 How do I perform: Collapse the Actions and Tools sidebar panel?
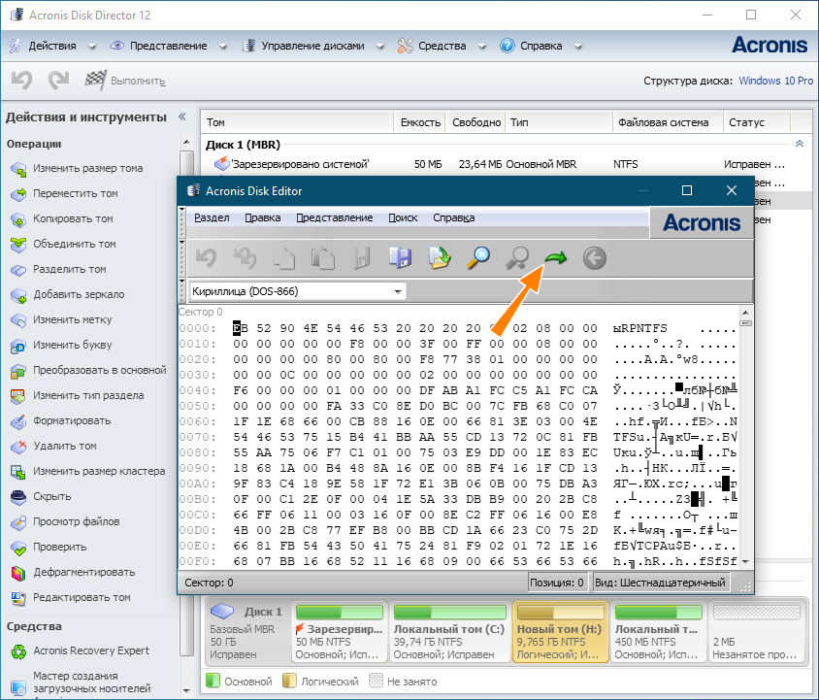(182, 117)
